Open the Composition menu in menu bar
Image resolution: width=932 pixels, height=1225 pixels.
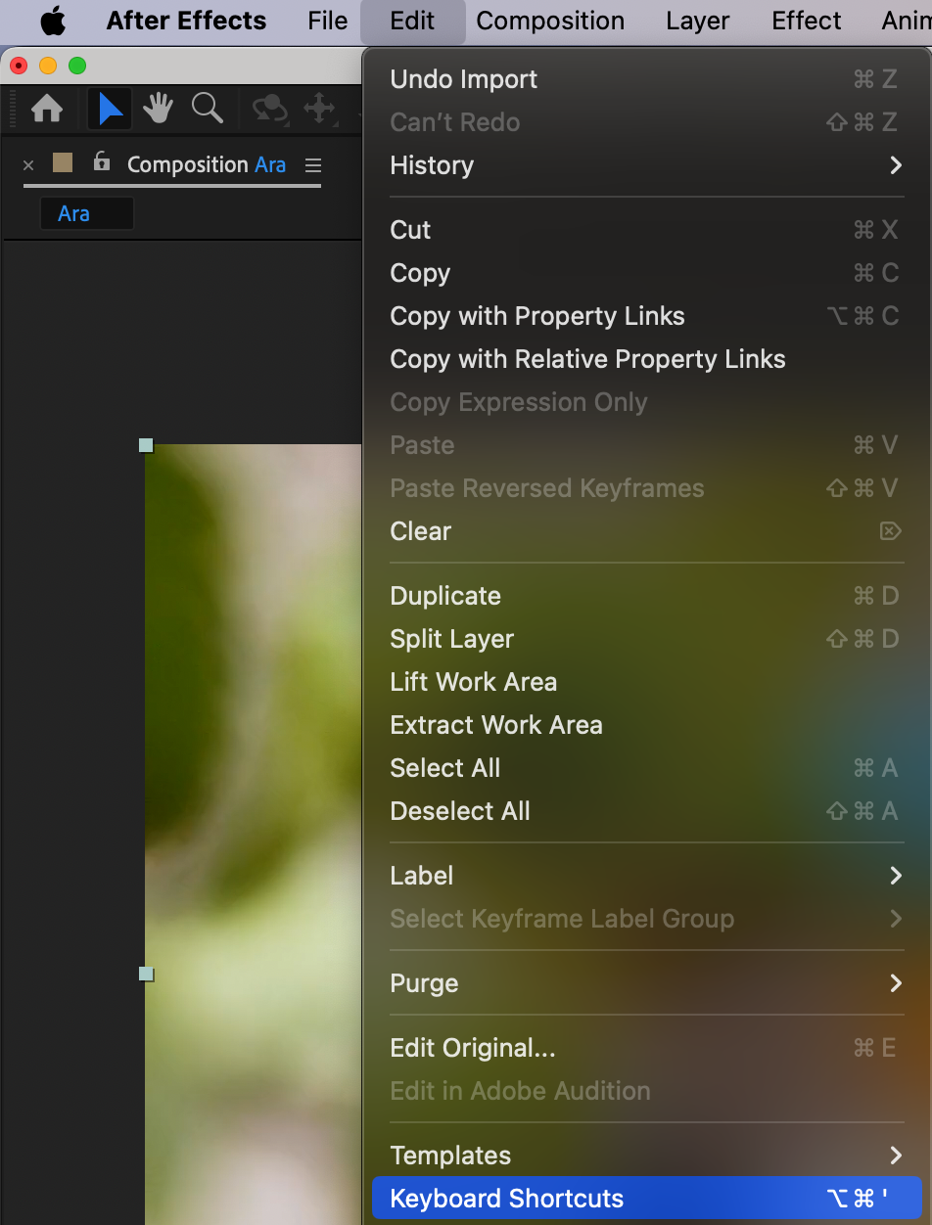click(550, 21)
